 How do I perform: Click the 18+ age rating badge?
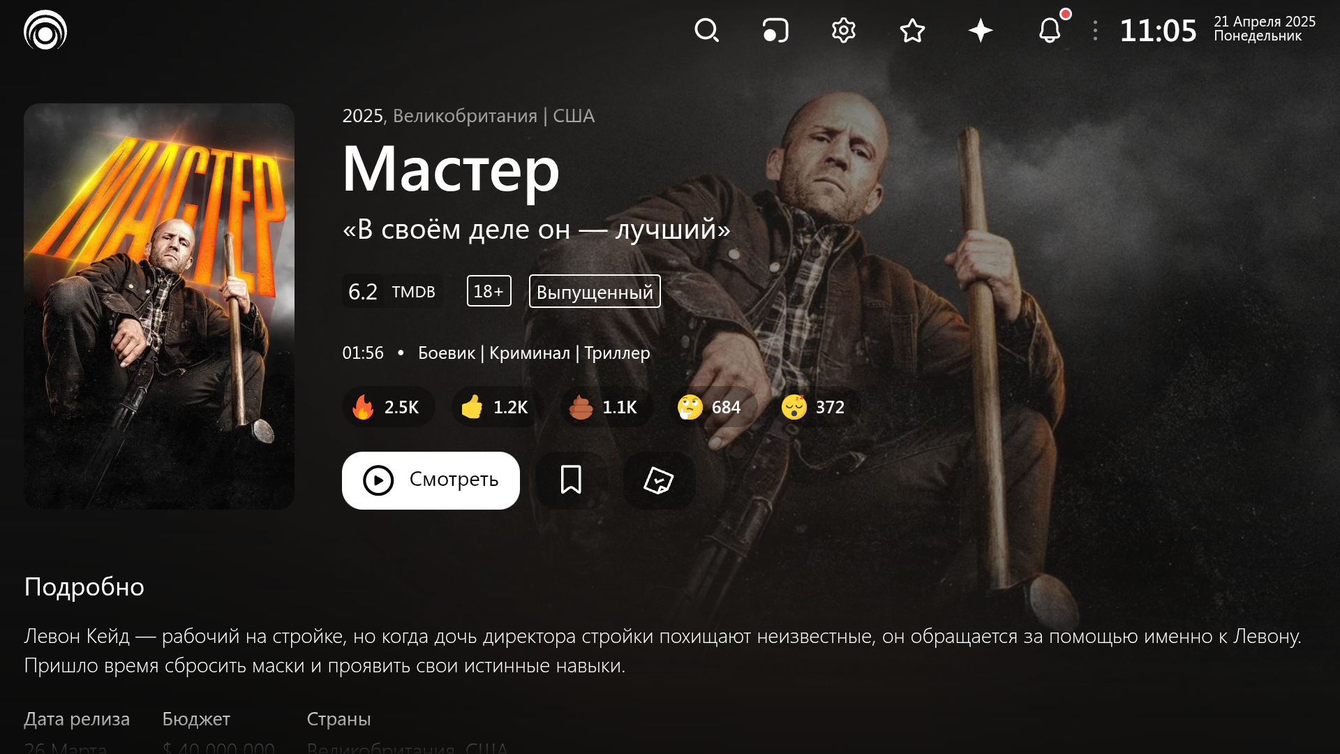coord(489,291)
